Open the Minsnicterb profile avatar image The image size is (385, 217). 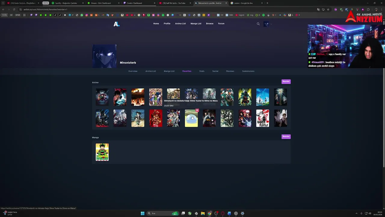point(104,56)
